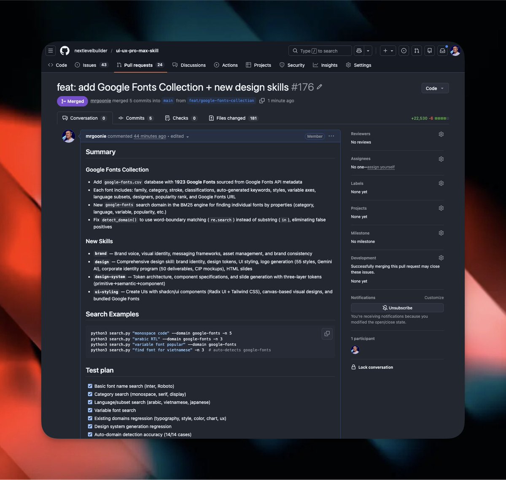Toggle Design system generation regression checkbox
The image size is (506, 480).
(x=90, y=426)
